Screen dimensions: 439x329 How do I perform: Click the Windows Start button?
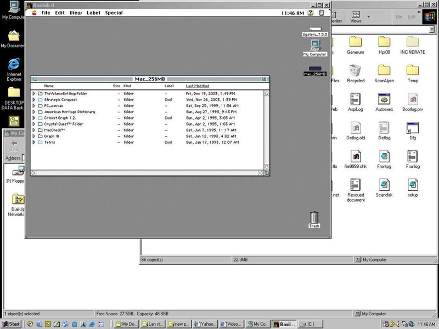click(x=11, y=324)
